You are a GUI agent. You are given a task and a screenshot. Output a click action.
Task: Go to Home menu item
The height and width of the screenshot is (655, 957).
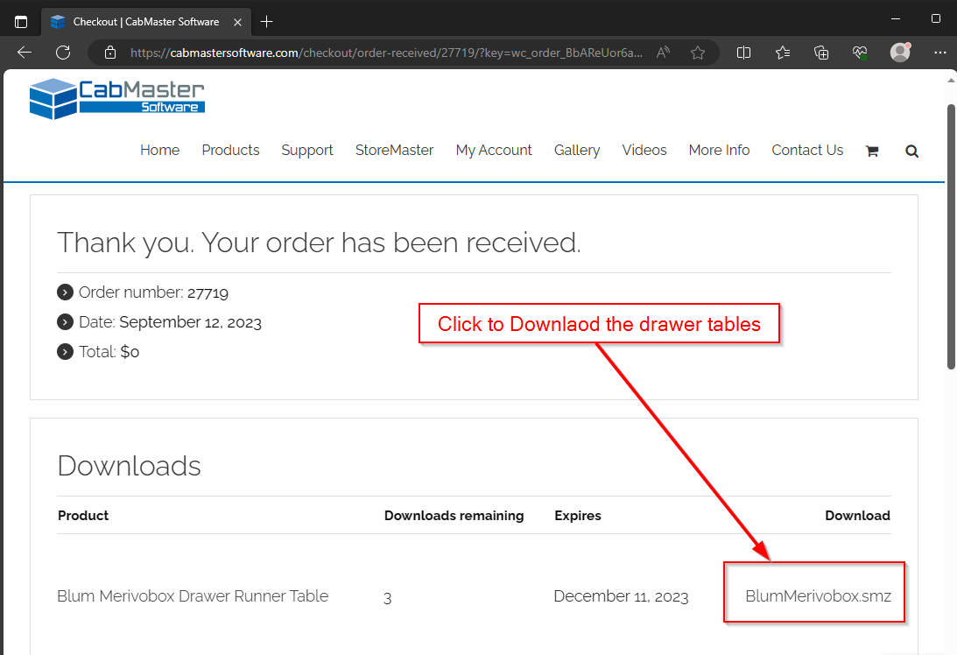[x=160, y=150]
